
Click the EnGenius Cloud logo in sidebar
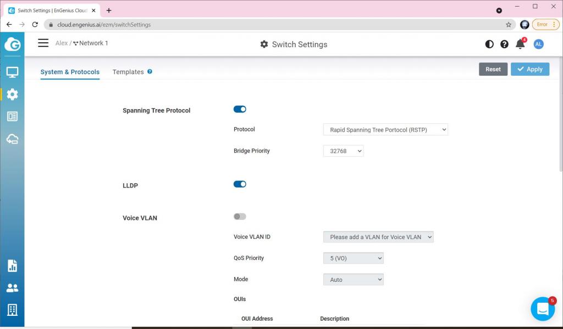coord(12,44)
